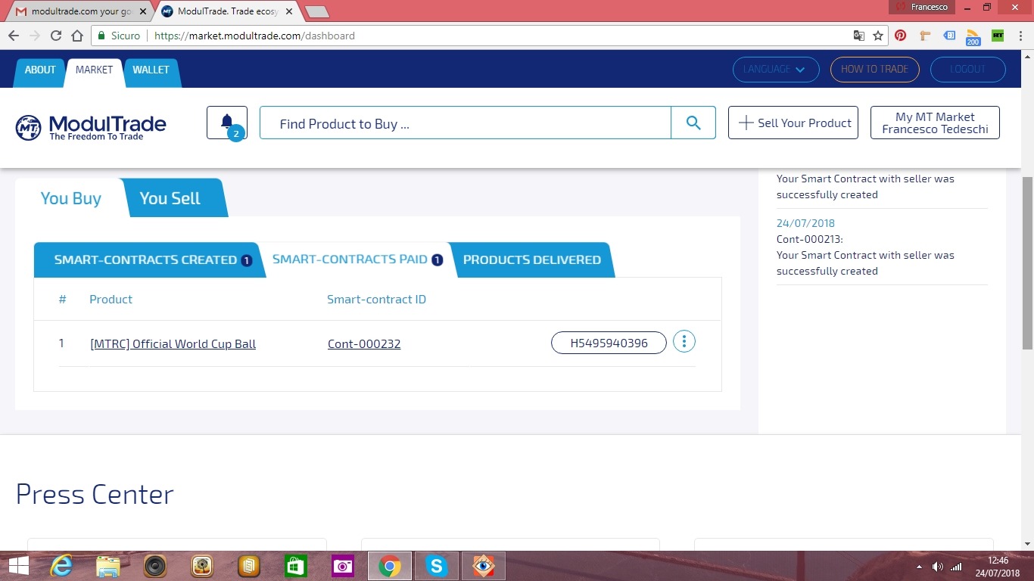The width and height of the screenshot is (1034, 581).
Task: Open SMART-CONTRACTS CREATED tab
Action: [149, 260]
